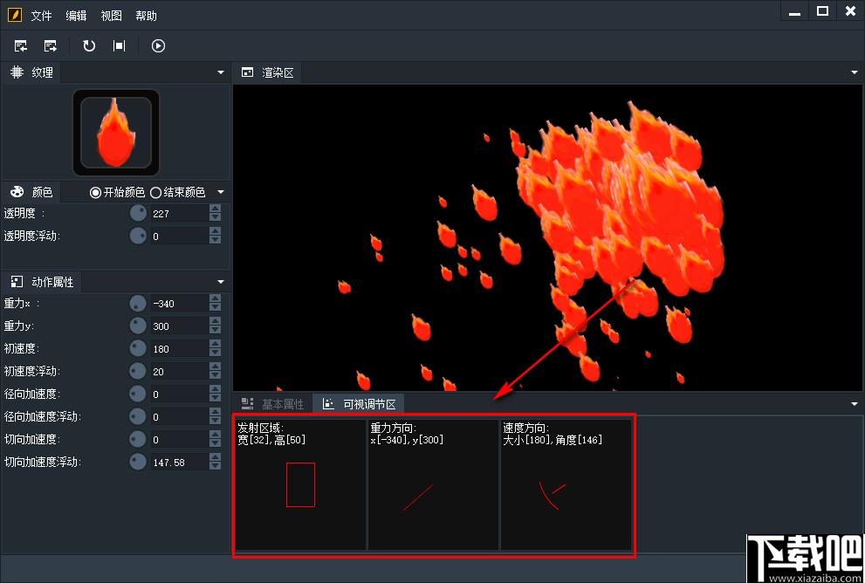
Task: Click the 径向加速度 slider knob
Action: tap(138, 394)
